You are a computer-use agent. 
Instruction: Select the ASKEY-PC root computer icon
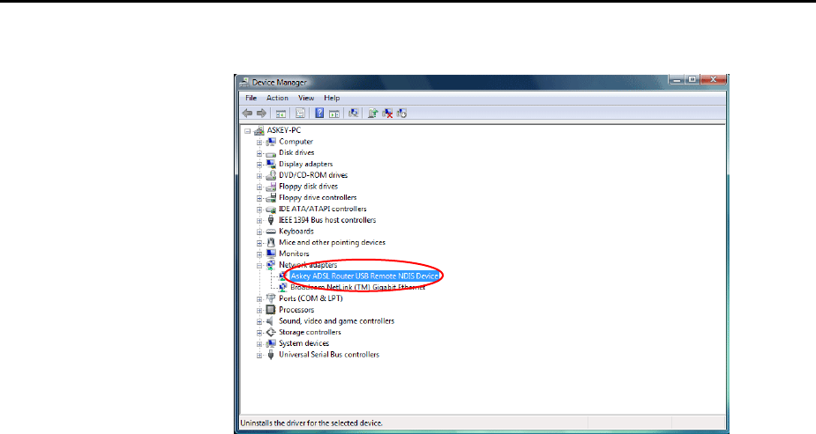258,130
